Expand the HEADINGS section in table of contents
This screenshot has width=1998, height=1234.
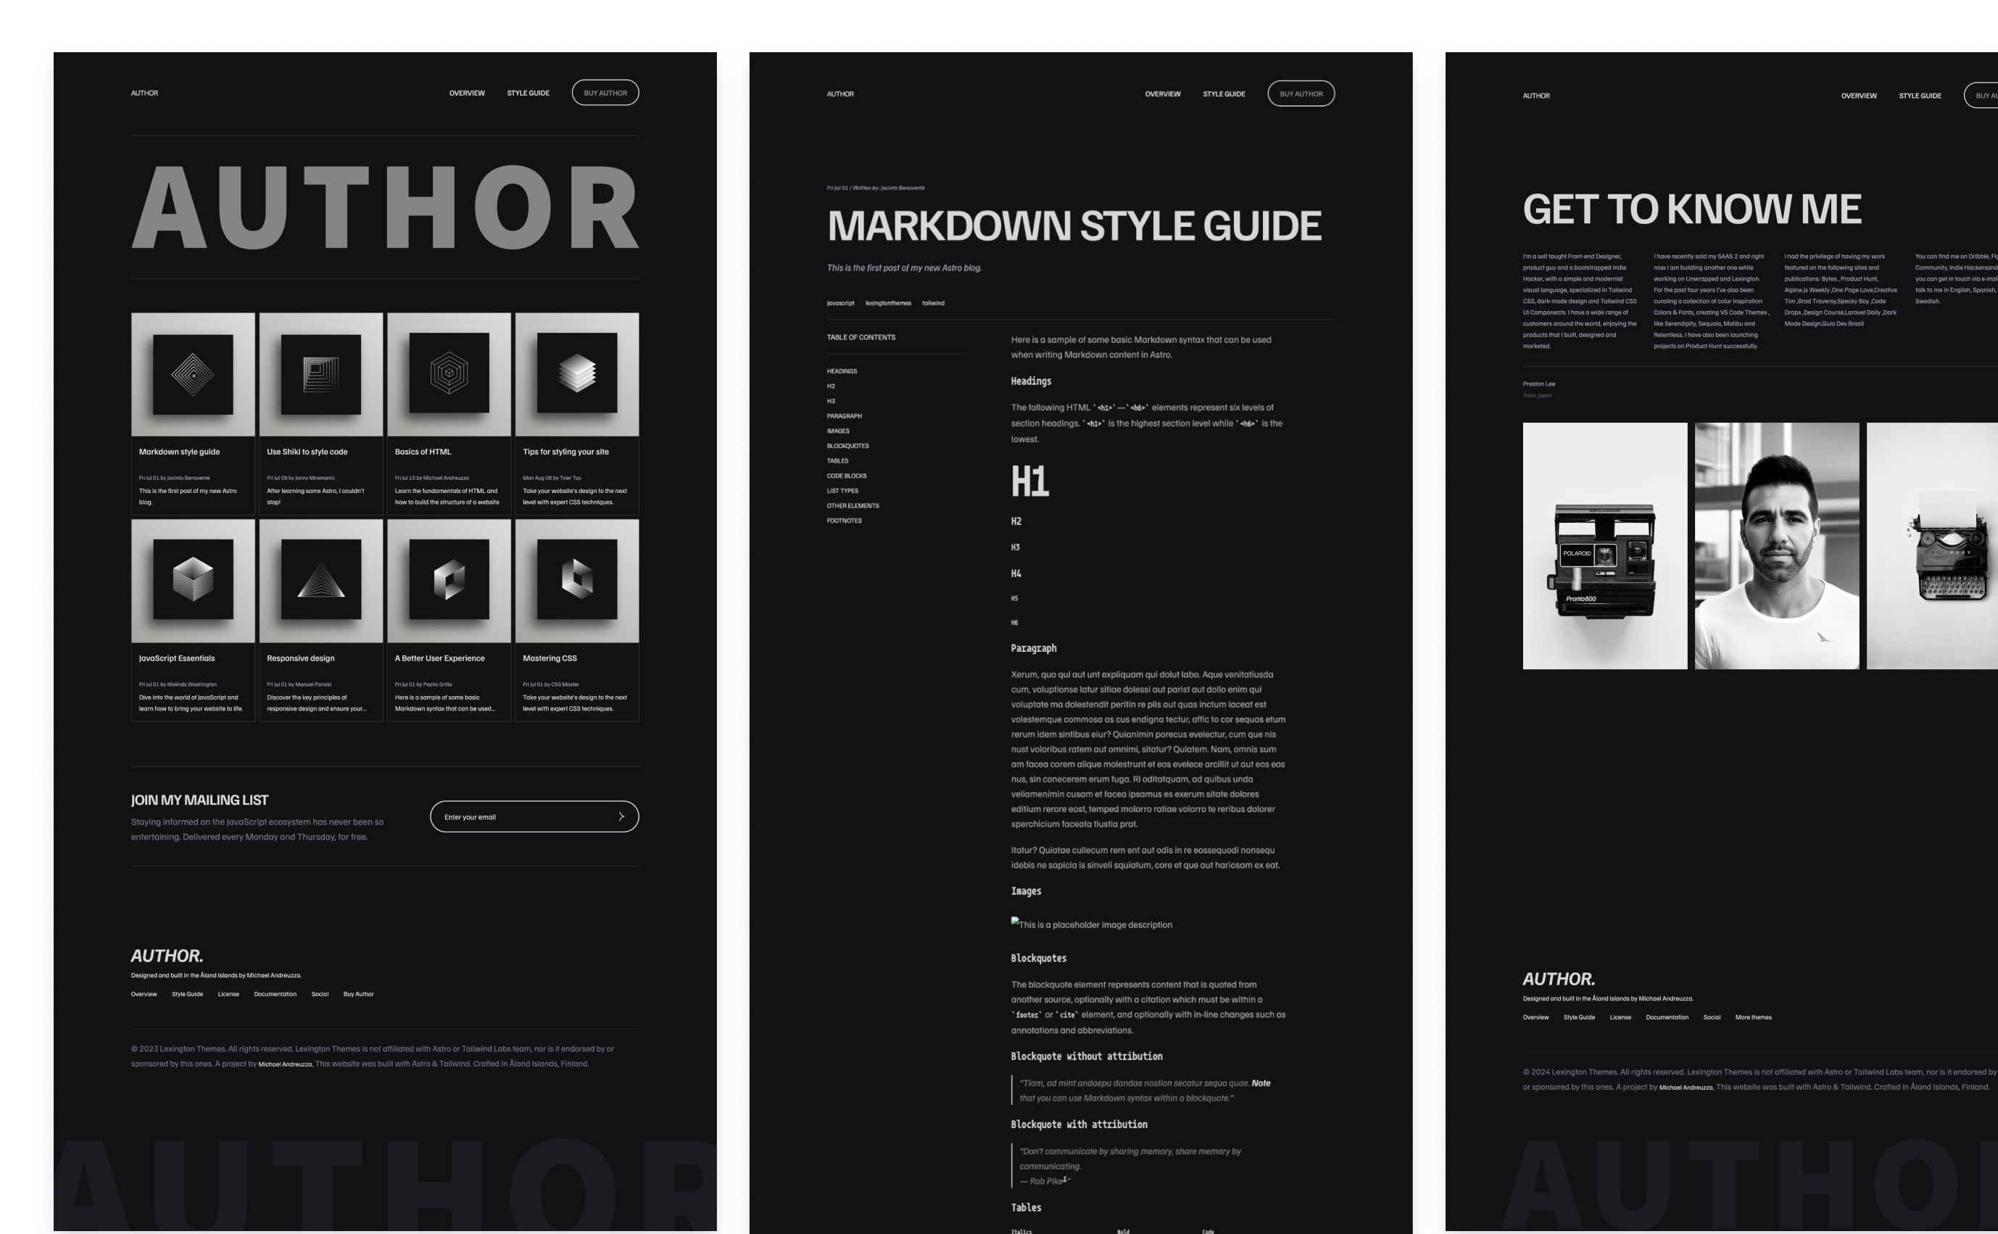(842, 371)
